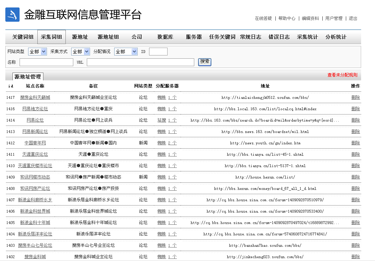Click the 2 个 count in row 1412
375x261 pixels.
[173, 143]
